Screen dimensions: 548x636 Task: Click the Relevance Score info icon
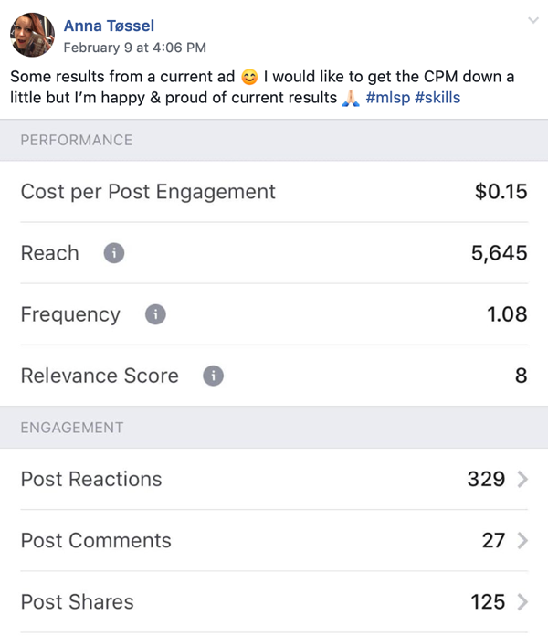213,376
